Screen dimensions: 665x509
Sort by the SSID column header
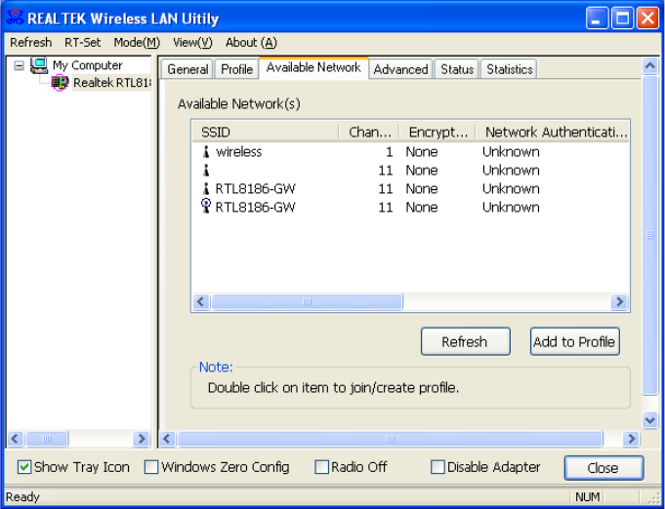(266, 132)
